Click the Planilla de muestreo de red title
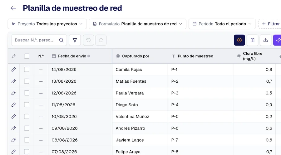Viewport: 281px width, 155px height. pos(72,8)
